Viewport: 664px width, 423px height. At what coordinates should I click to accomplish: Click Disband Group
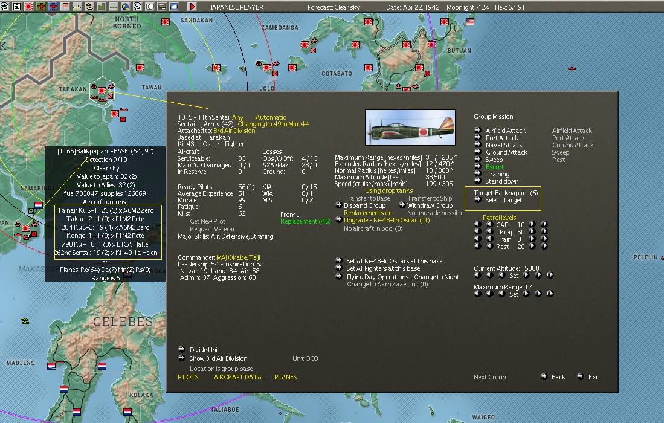pos(339,205)
